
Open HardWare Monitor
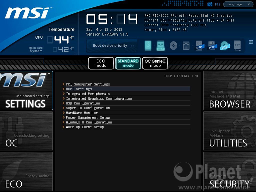coord(126,112)
